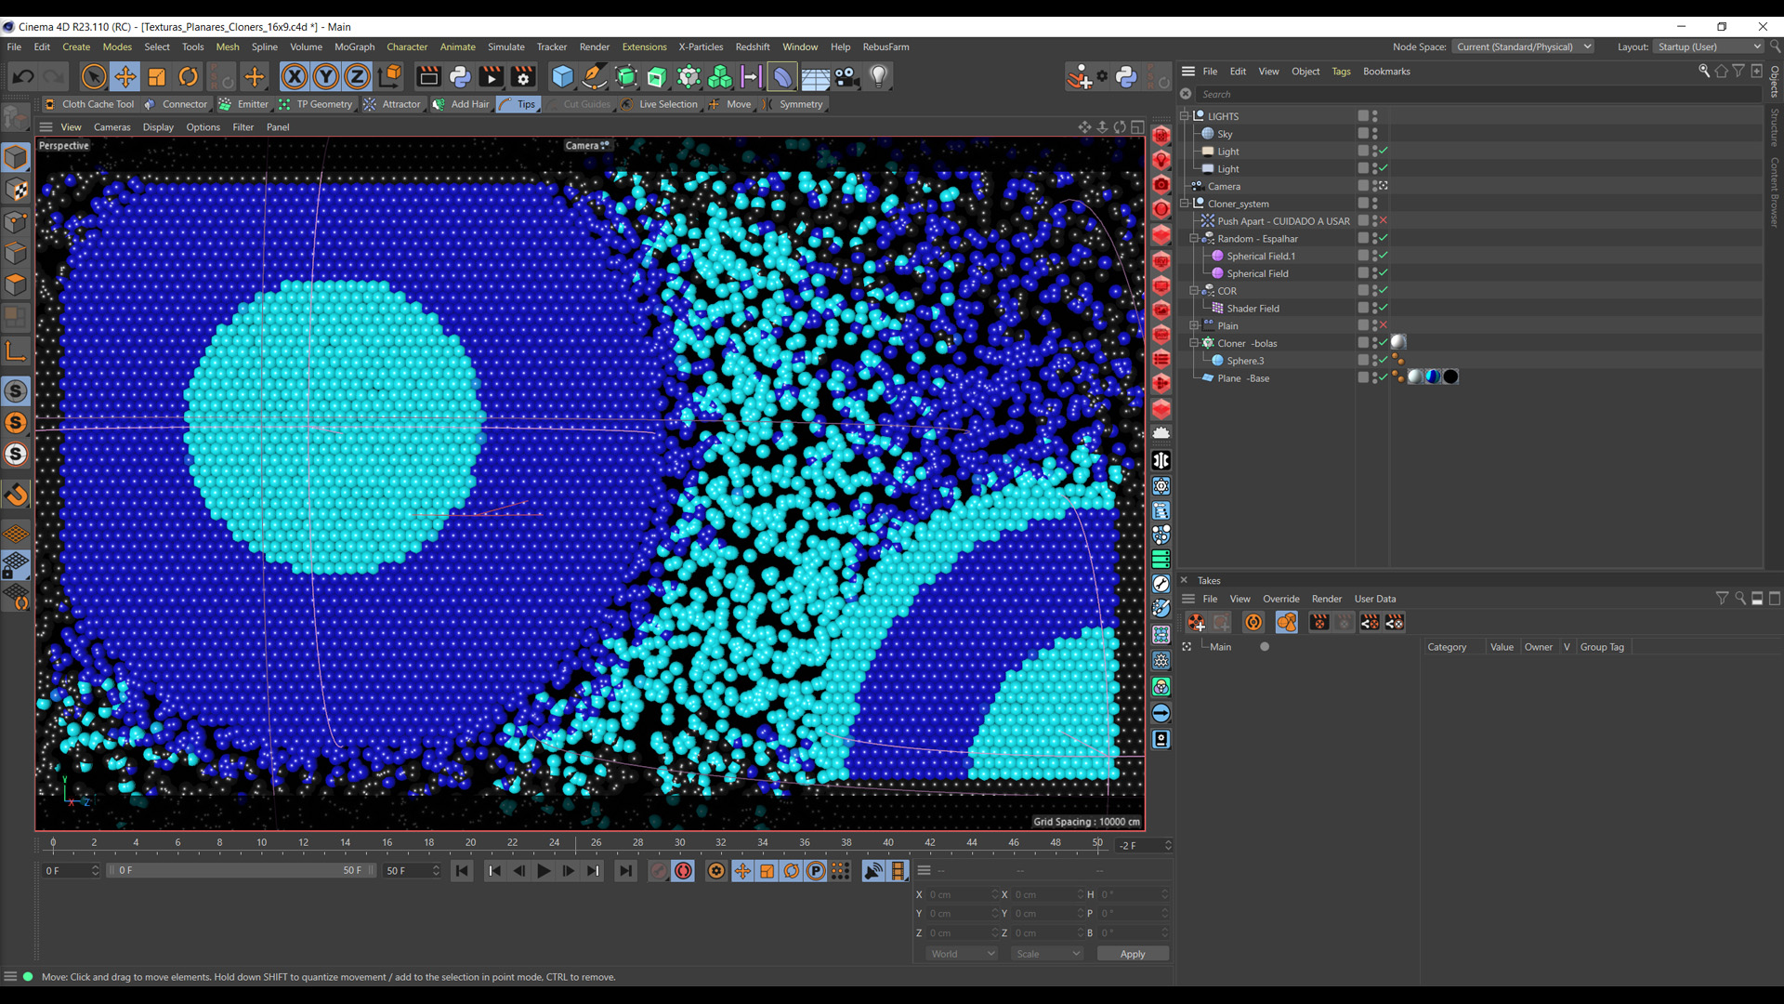Click the Python script icon
This screenshot has height=1004, width=1784.
coord(460,77)
